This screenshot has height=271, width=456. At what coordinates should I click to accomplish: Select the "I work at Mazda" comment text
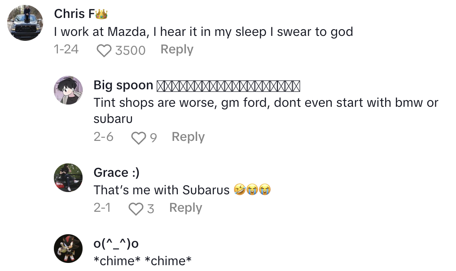203,32
